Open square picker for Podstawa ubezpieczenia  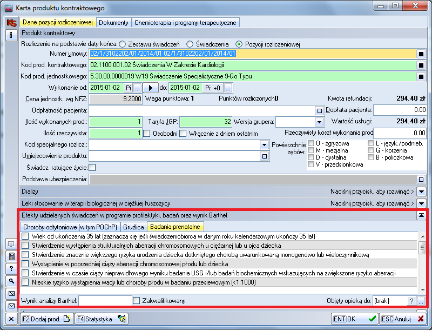point(421,180)
